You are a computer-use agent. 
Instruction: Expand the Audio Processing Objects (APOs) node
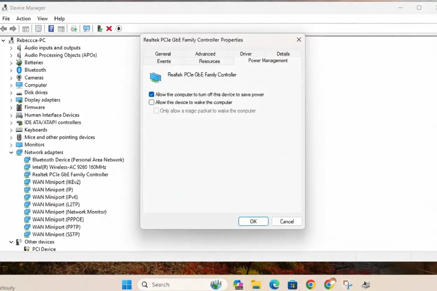[11, 55]
